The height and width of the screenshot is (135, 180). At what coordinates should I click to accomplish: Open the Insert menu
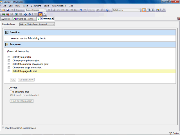click(x=25, y=6)
